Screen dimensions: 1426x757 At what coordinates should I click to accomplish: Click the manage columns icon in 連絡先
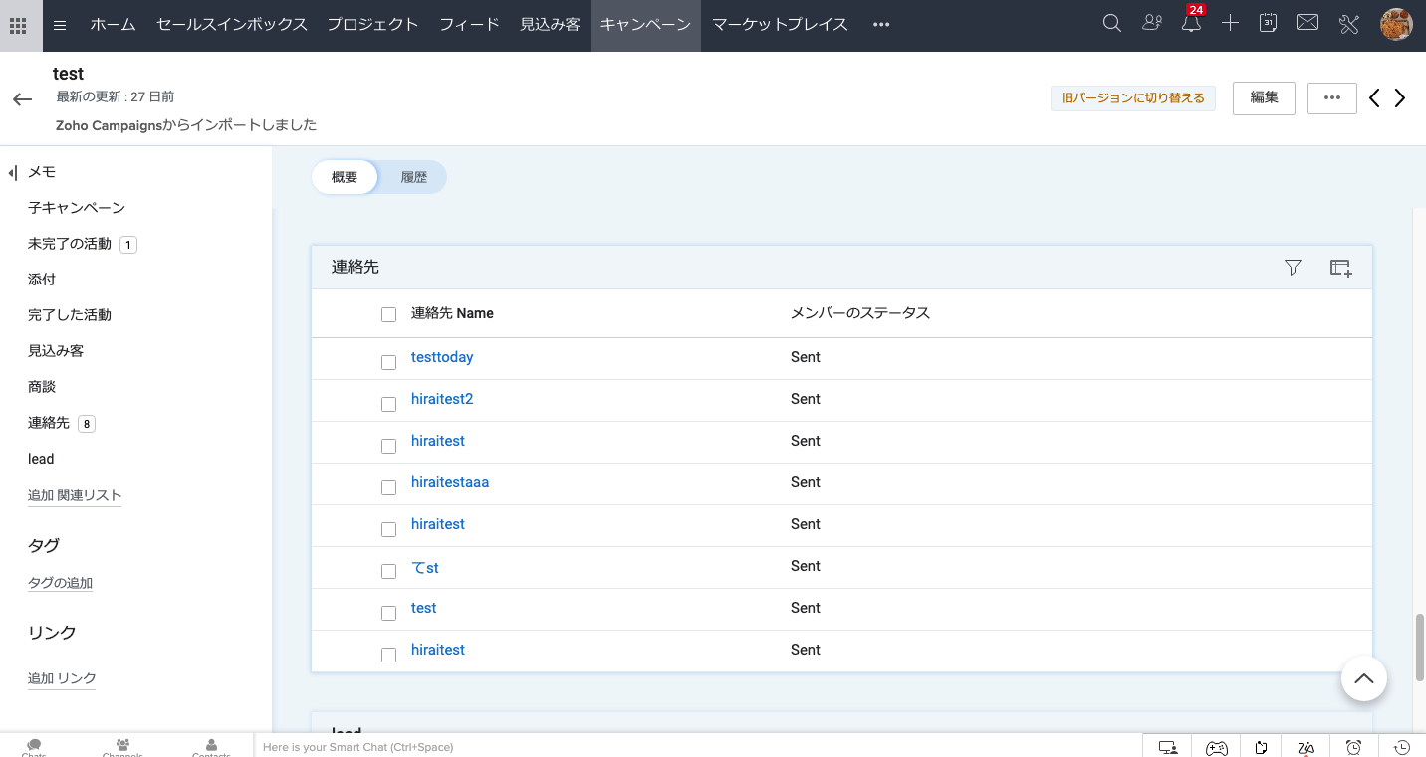1340,267
